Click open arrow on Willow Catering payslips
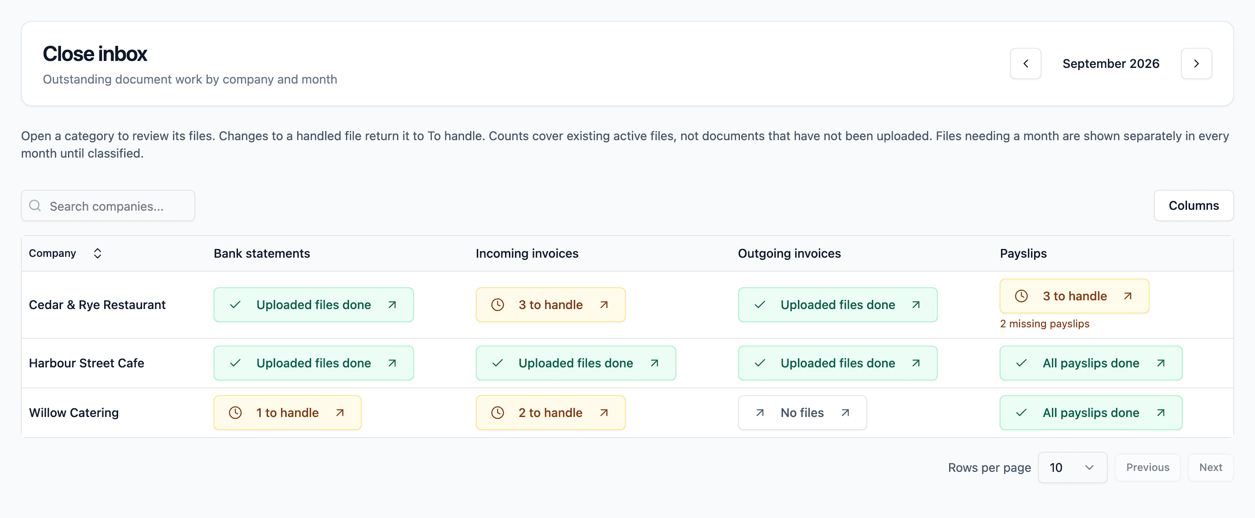 (x=1161, y=413)
